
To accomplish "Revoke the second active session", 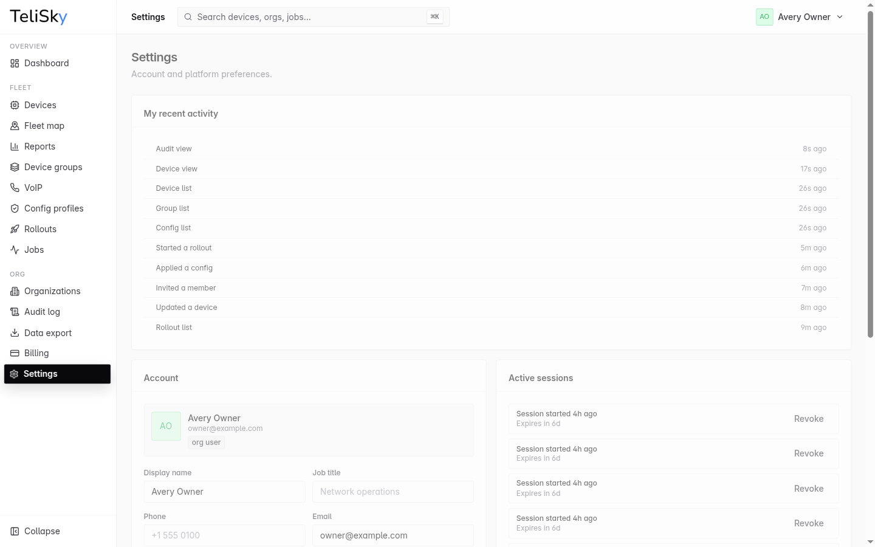I will pyautogui.click(x=809, y=453).
